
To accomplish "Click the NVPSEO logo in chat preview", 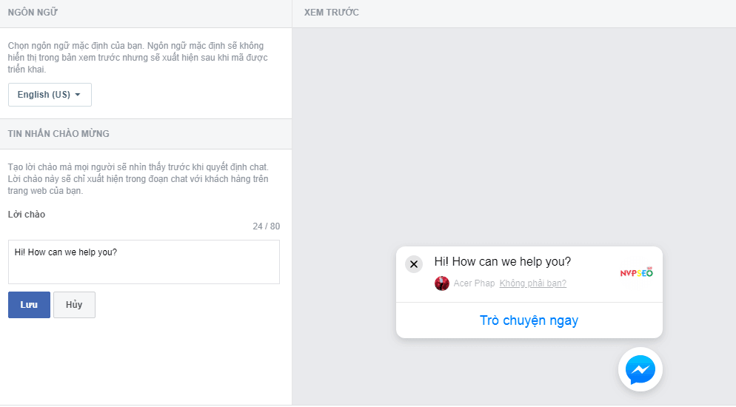I will pyautogui.click(x=636, y=272).
